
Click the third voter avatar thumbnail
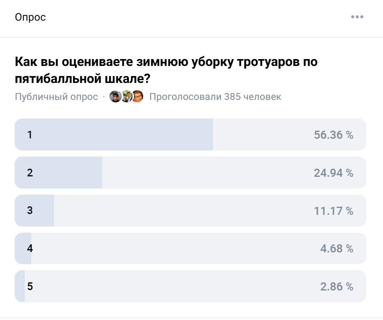click(137, 97)
